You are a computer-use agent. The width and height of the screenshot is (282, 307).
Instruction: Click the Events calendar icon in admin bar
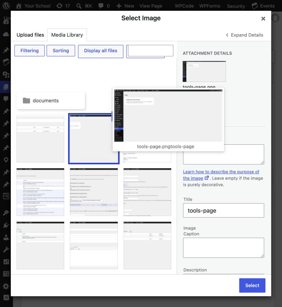[255, 6]
